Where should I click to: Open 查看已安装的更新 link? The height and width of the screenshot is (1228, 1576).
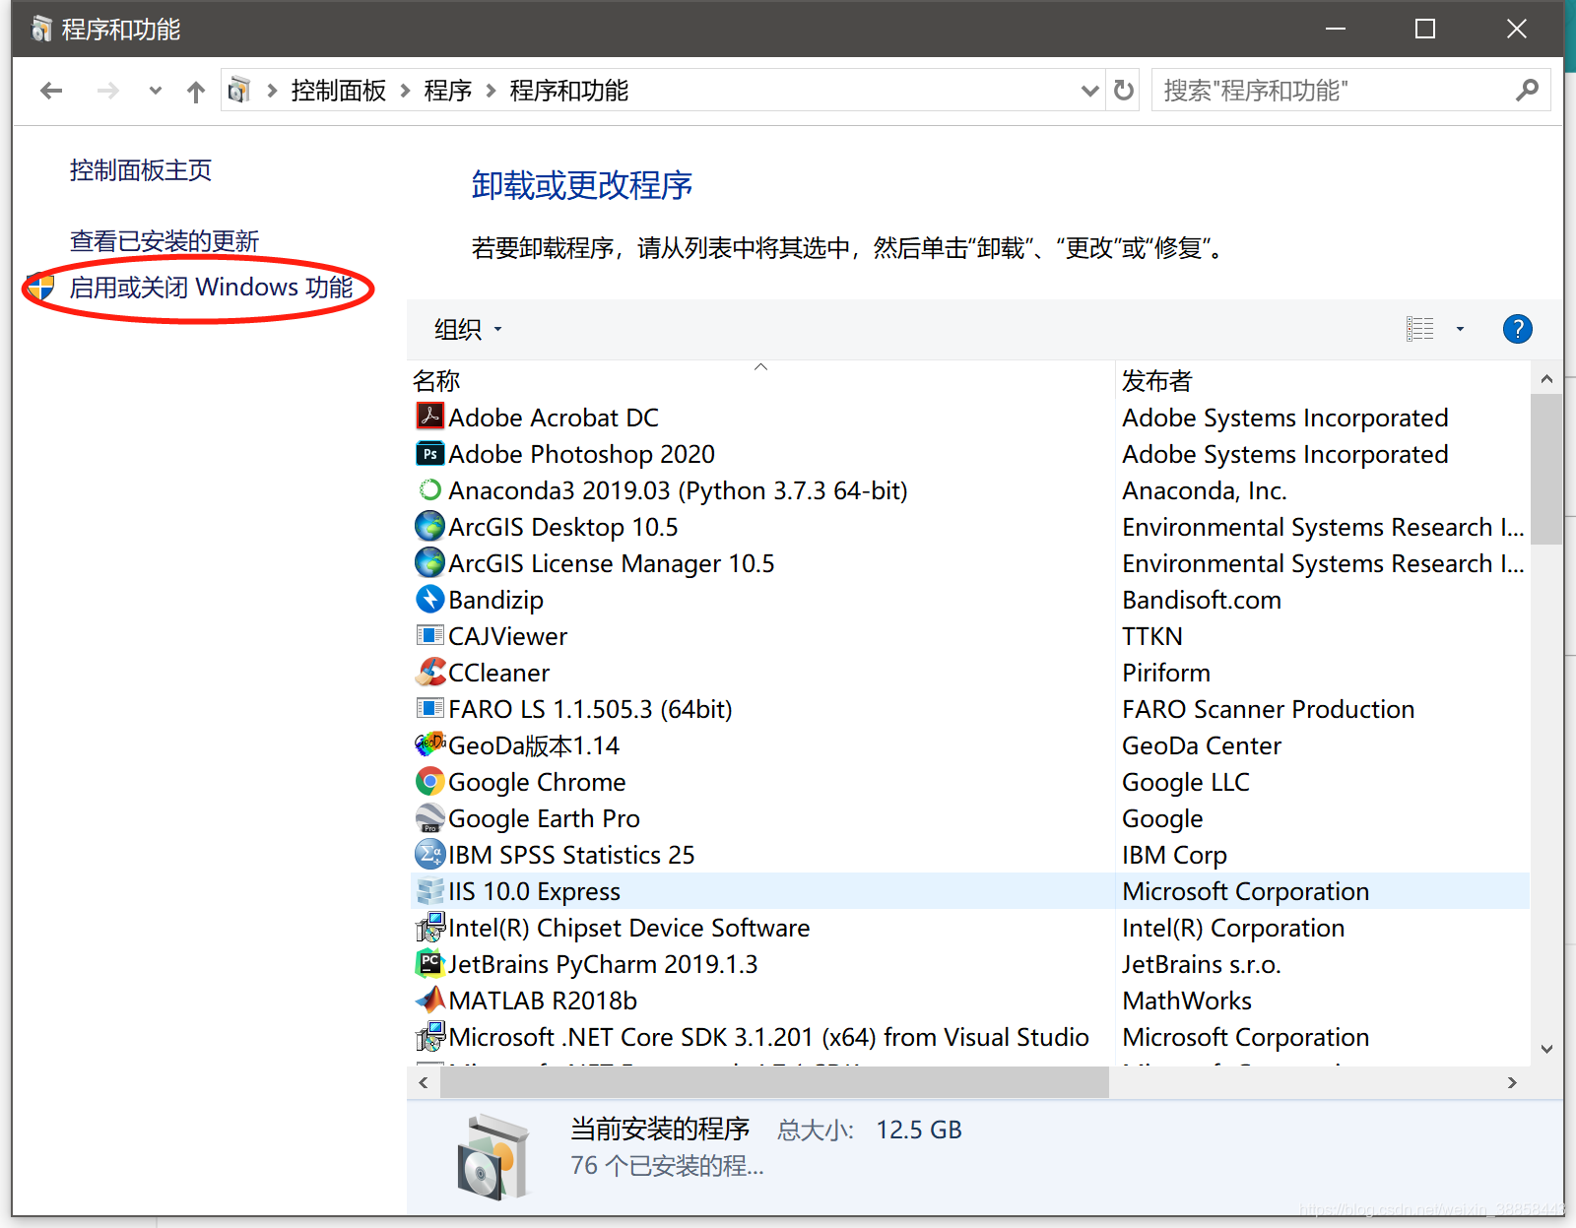[164, 241]
